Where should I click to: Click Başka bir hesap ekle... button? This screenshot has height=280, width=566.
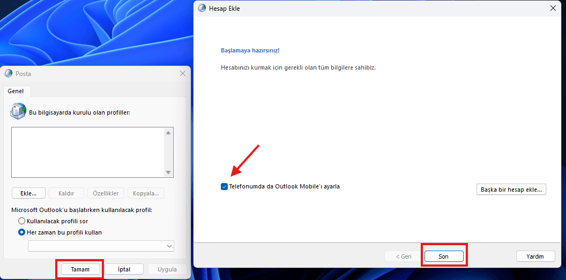511,190
